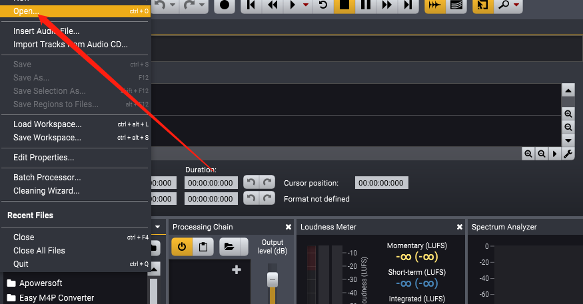
Task: Open the red Play options dropdown arrow
Action: [x=306, y=5]
